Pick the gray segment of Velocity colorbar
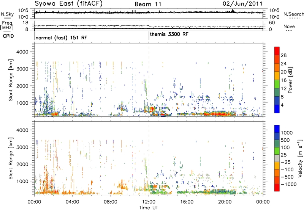Viewport: 304px width, 210px height. point(277,158)
